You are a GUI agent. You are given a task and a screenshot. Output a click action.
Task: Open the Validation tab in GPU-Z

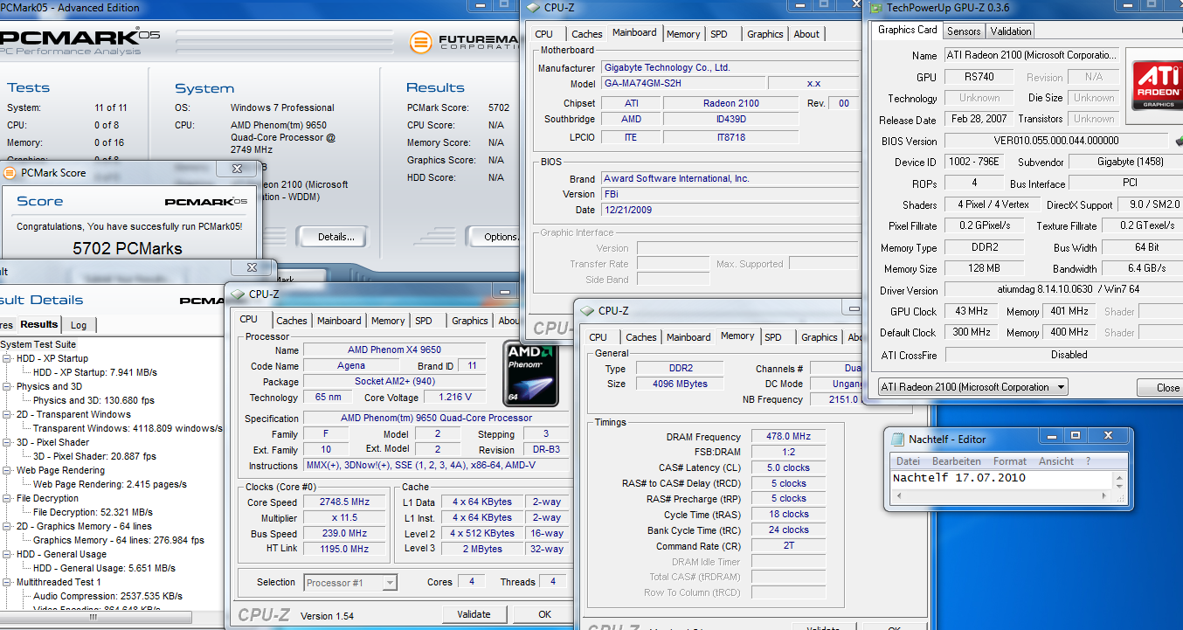pos(1011,31)
